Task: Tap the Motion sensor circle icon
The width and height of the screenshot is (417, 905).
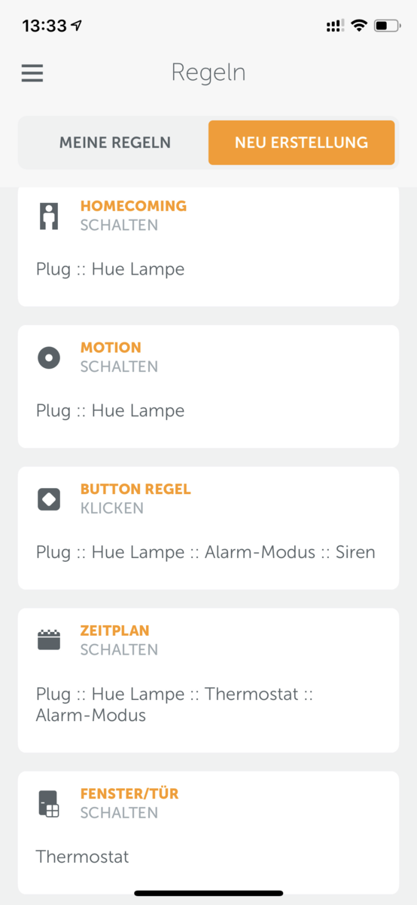Action: pos(49,357)
